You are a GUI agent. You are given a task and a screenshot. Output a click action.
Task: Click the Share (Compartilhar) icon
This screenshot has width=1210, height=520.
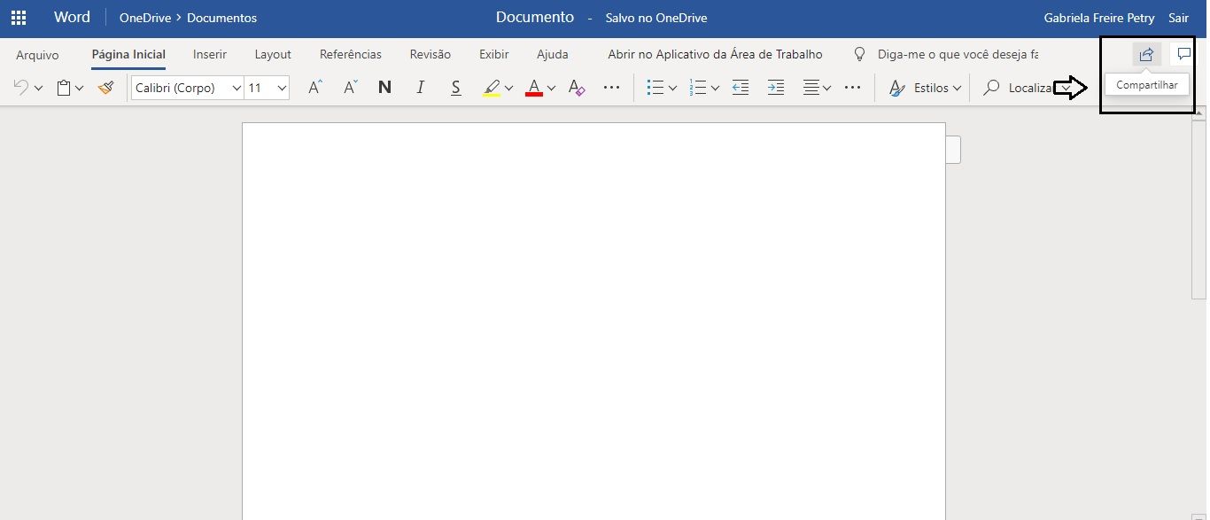point(1146,54)
